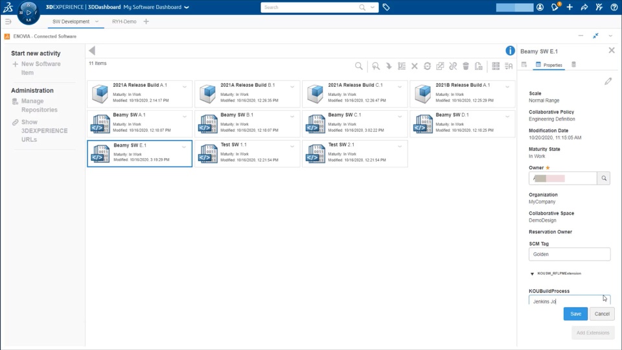Image resolution: width=622 pixels, height=350 pixels.
Task: Click the refresh sync toolbar icon
Action: 427,66
